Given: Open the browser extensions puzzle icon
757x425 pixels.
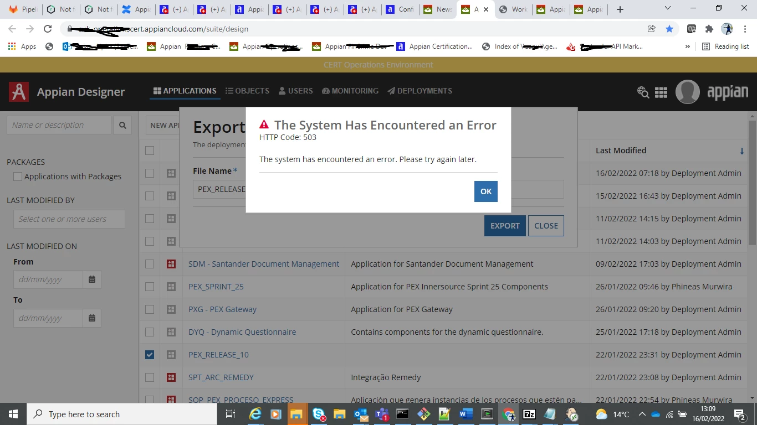Looking at the screenshot, I should pyautogui.click(x=709, y=29).
